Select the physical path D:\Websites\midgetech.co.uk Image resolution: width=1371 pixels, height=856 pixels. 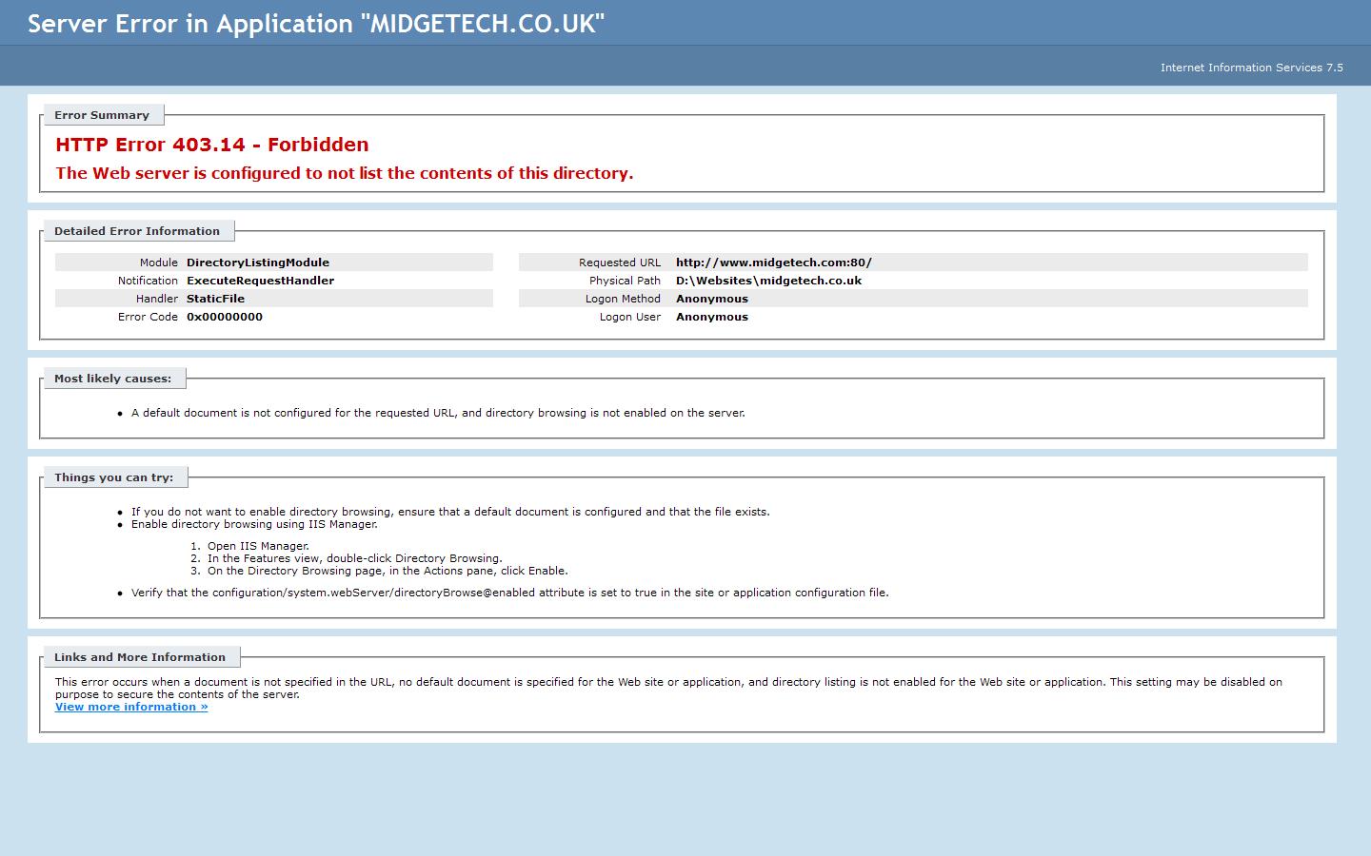pos(768,281)
